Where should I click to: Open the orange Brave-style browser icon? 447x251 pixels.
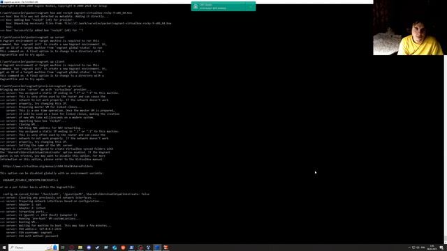(123, 248)
